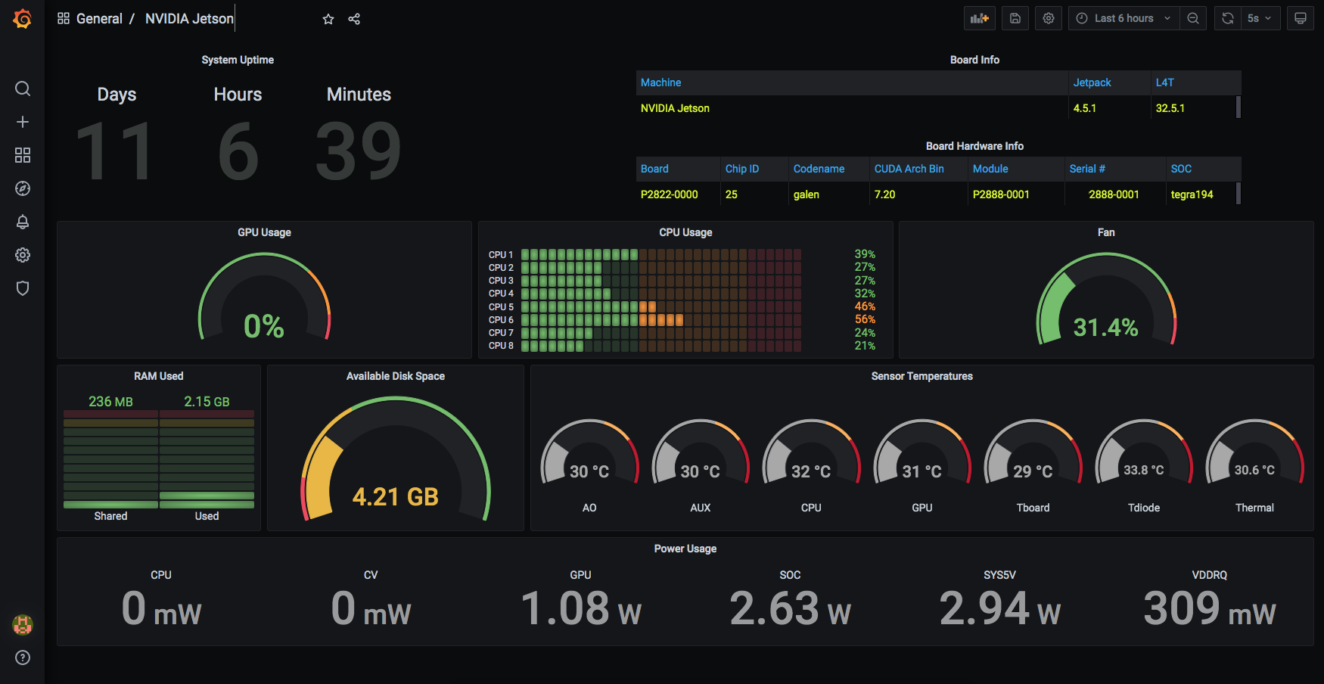Sort hardware table by Module column
Screen dimensions: 1324x684
point(990,169)
